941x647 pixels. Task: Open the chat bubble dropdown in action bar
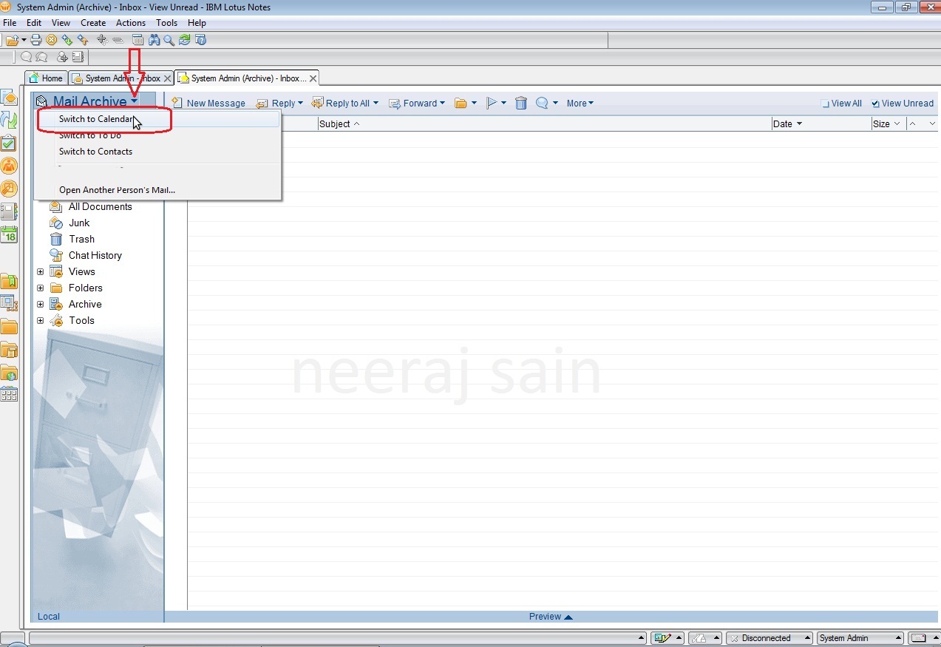coord(554,104)
